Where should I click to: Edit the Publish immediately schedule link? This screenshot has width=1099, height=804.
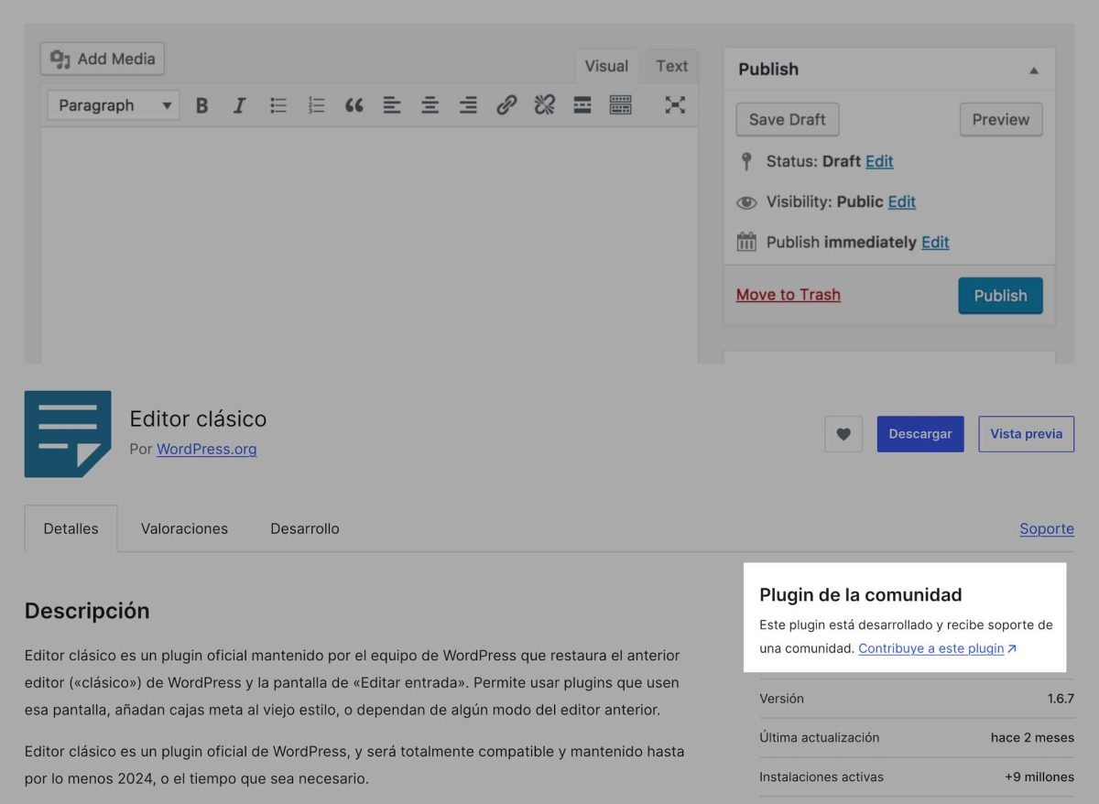tap(935, 242)
